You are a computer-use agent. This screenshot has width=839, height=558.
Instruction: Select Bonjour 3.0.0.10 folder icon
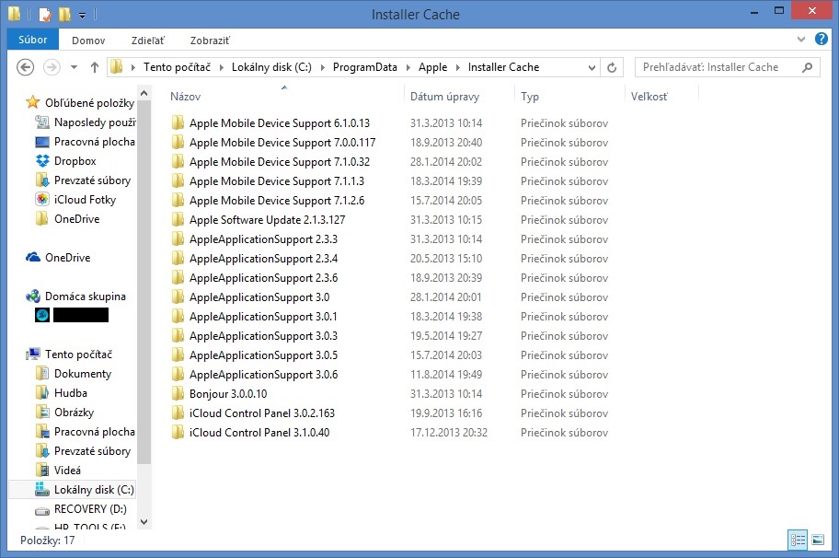[x=178, y=393]
